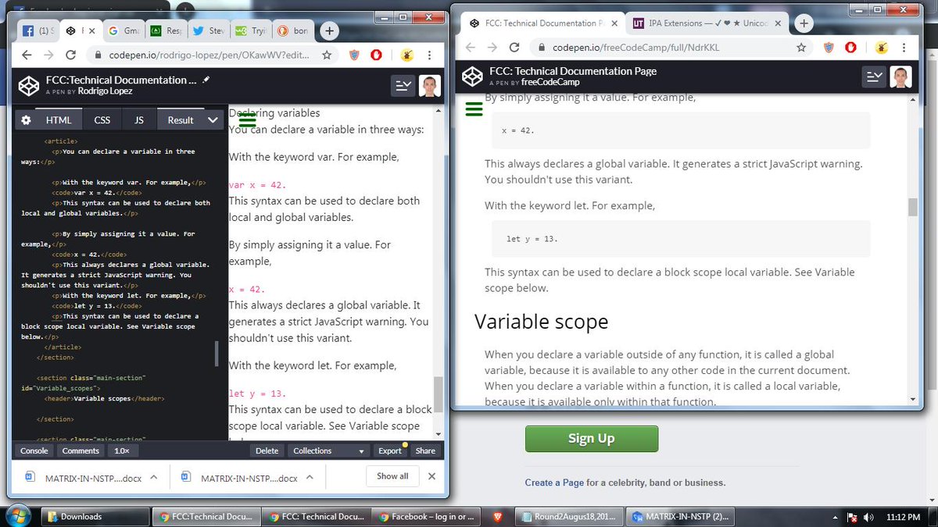Go back in left browser
Image resolution: width=938 pixels, height=527 pixels.
click(26, 55)
